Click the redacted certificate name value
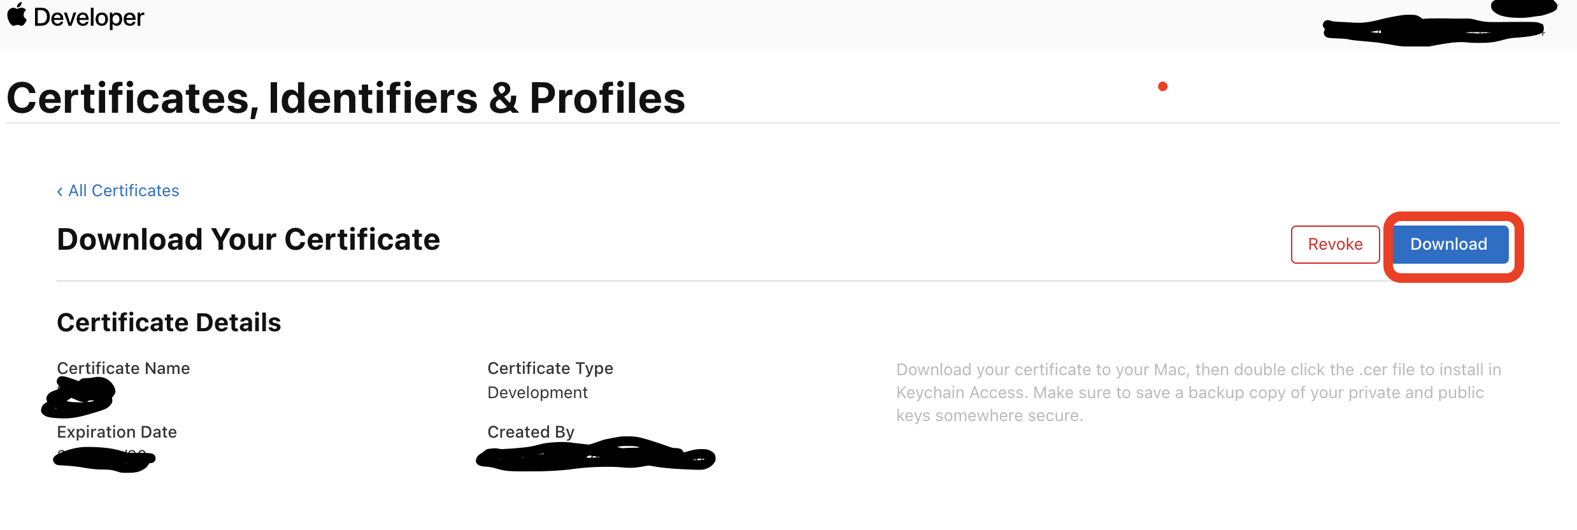This screenshot has height=530, width=1577. 78,397
